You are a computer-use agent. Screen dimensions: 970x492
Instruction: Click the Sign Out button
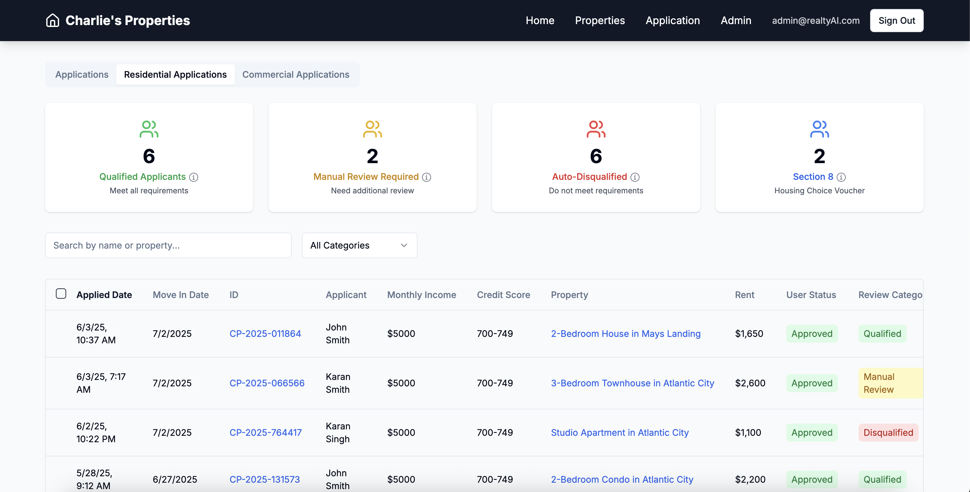tap(896, 20)
